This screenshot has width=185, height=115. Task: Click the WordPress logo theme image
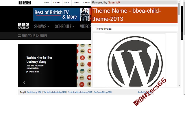135,61
